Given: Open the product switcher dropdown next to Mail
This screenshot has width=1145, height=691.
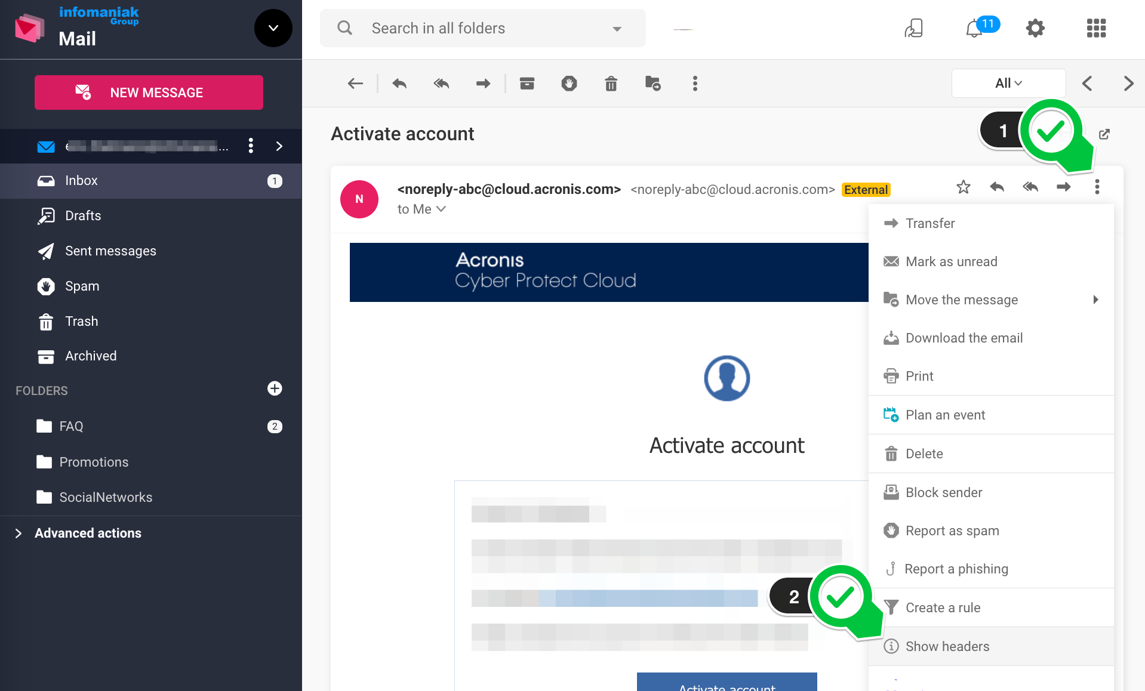Looking at the screenshot, I should tap(273, 28).
